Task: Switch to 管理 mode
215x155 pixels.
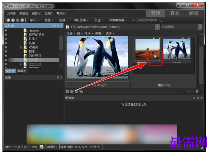Action: pos(156,13)
